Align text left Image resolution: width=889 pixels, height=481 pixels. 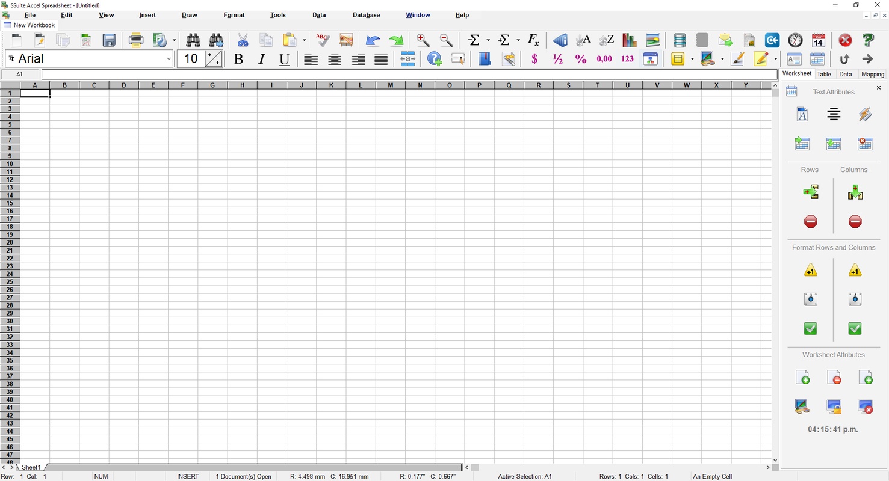pyautogui.click(x=311, y=59)
